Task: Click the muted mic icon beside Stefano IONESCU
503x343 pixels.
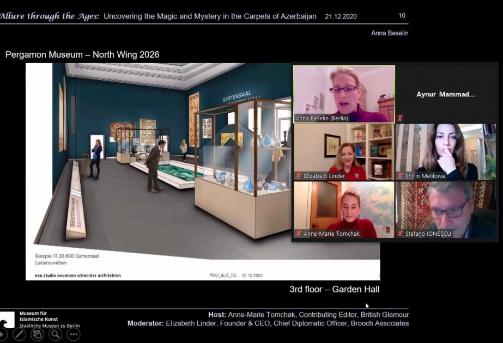Action: pos(400,234)
